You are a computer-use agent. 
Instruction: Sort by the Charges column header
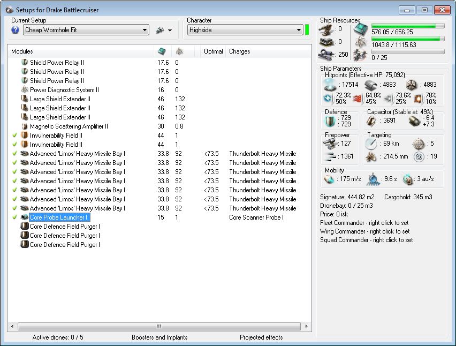point(240,51)
